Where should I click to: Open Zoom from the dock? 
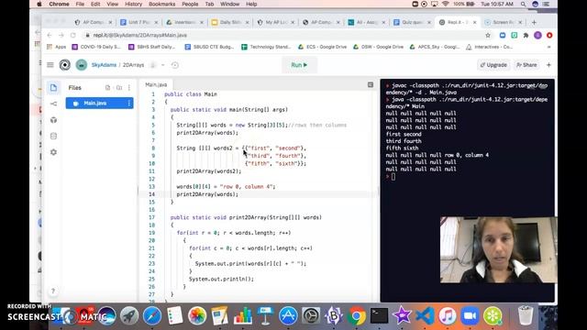pos(471,315)
